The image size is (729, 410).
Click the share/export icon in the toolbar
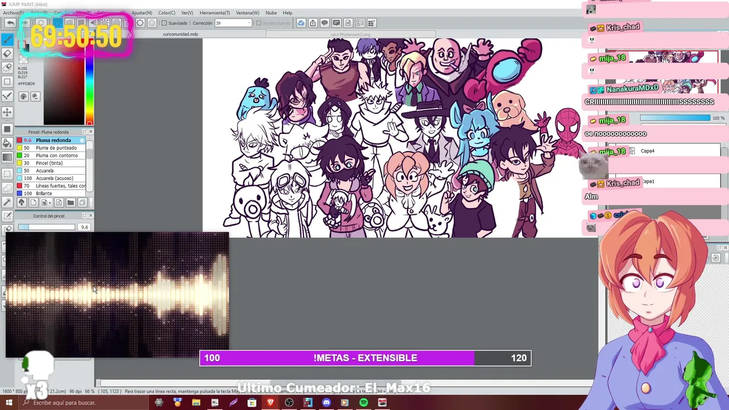coord(313,23)
